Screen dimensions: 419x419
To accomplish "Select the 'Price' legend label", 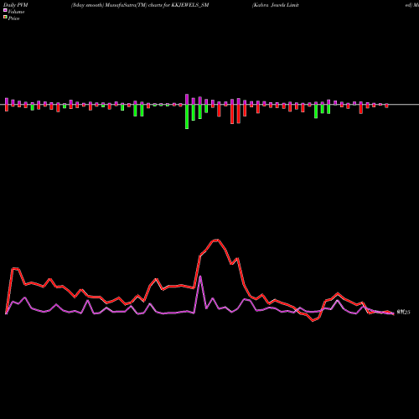I will [13, 18].
